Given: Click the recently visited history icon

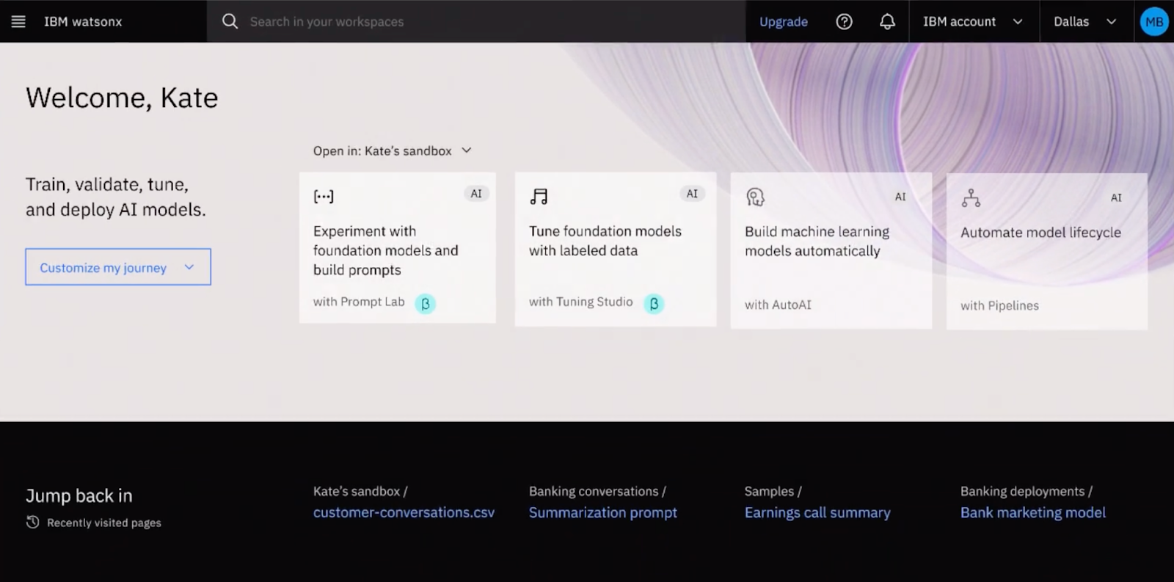Looking at the screenshot, I should pos(32,522).
